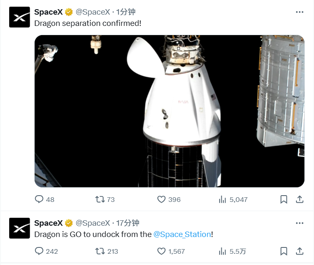The image size is (314, 265).
Task: Click SpaceX display name on first tweet
Action: click(48, 12)
